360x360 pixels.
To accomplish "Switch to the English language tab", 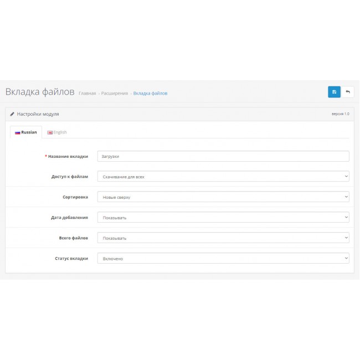I will pos(57,132).
